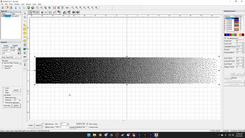Click the Frequency spinner arrows

[x=243, y=53]
